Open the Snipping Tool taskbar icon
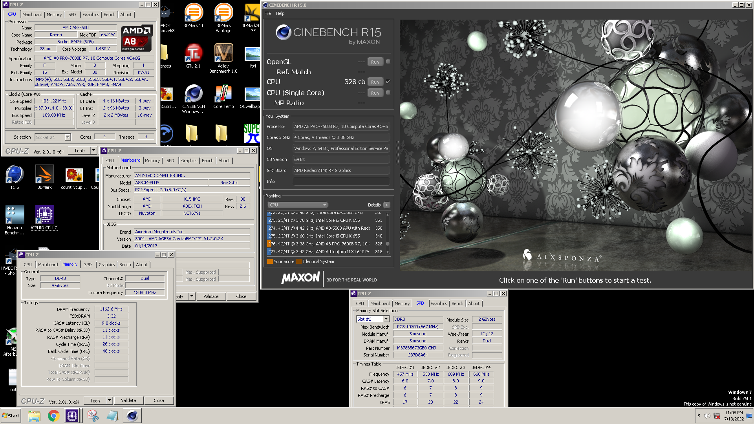The width and height of the screenshot is (754, 424). (x=93, y=416)
